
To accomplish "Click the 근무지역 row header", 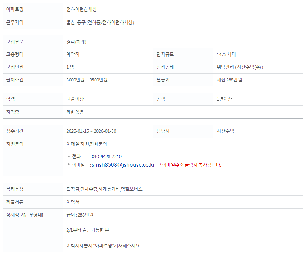I will click(15, 22).
